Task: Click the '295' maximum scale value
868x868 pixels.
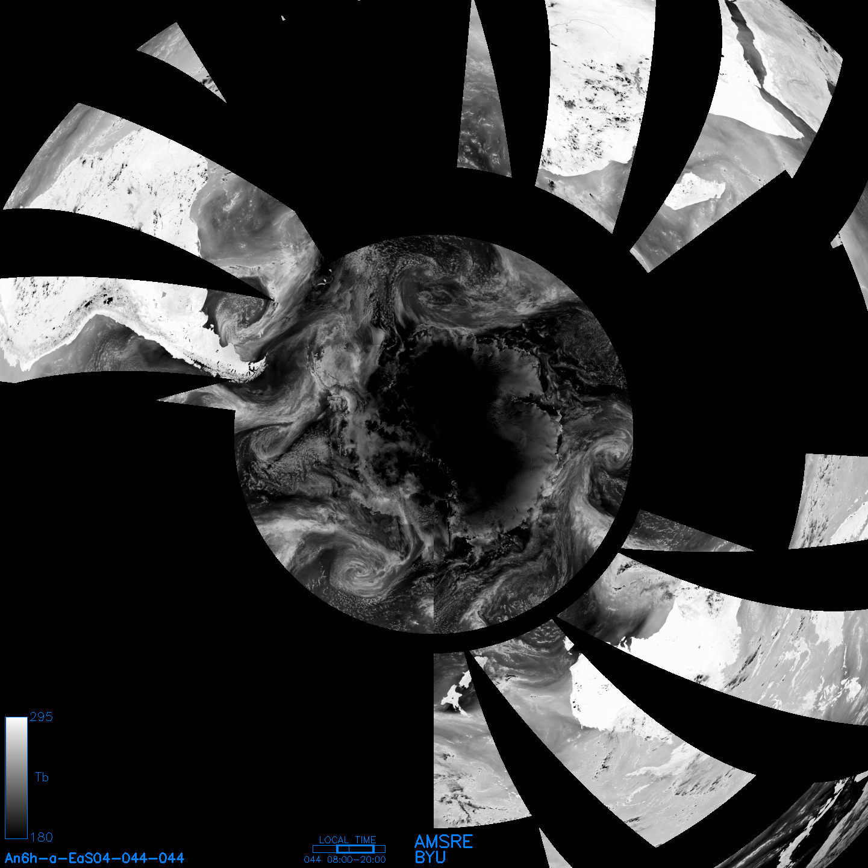Action: (x=41, y=717)
